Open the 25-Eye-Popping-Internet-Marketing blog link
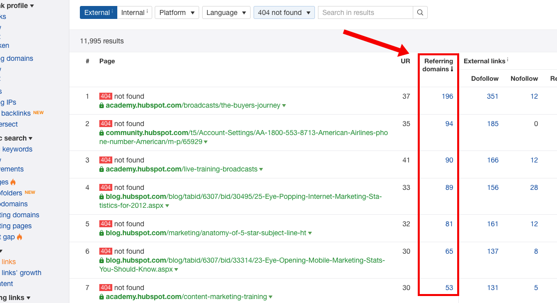The width and height of the screenshot is (557, 303). coord(241,201)
